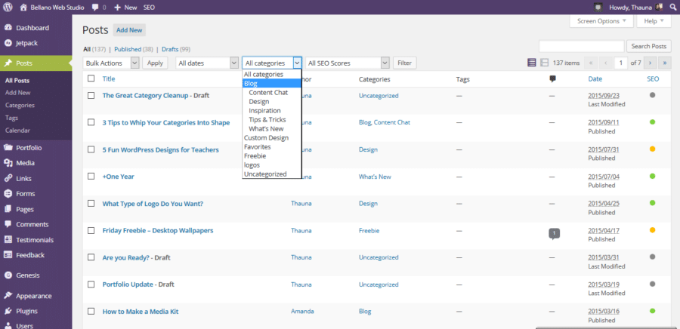Click the Appearance brush icon
The height and width of the screenshot is (329, 680).
pyautogui.click(x=8, y=296)
